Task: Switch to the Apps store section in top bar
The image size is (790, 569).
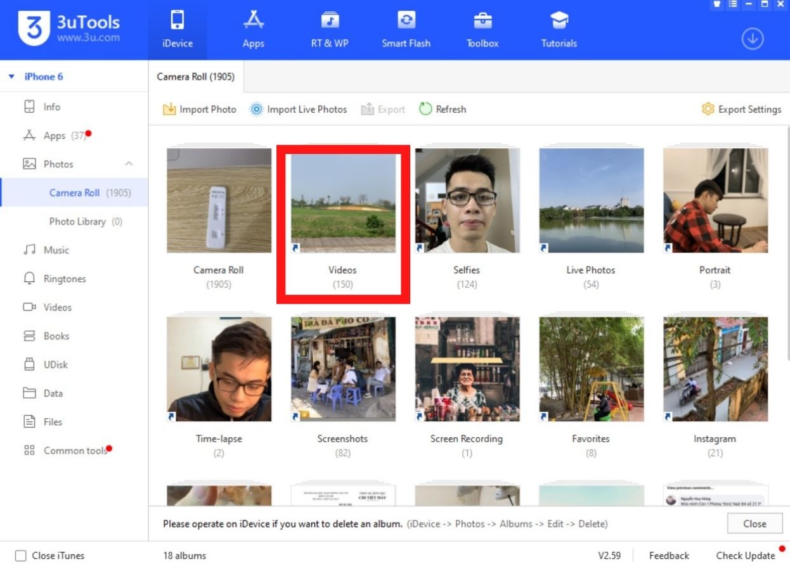Action: pyautogui.click(x=254, y=30)
